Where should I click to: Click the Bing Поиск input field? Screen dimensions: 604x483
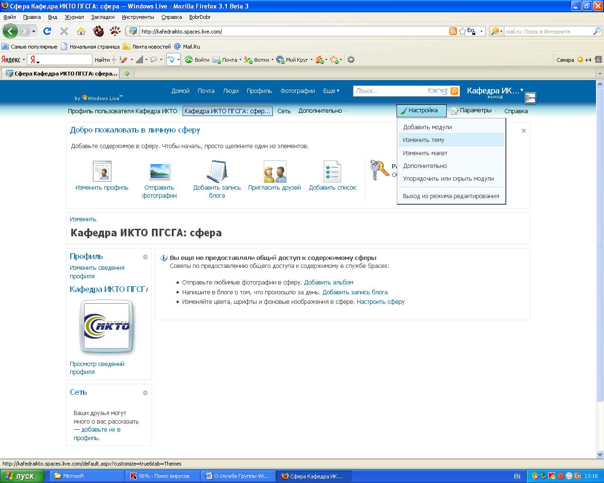(391, 91)
